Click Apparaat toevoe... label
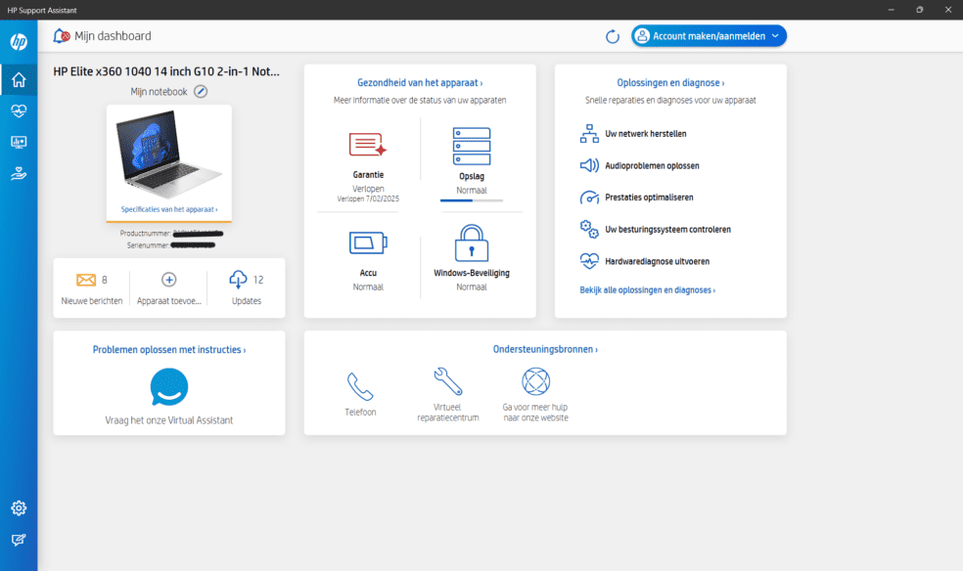Image resolution: width=963 pixels, height=571 pixels. (169, 301)
